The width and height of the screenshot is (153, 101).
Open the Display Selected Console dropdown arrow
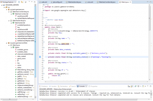point(140,86)
